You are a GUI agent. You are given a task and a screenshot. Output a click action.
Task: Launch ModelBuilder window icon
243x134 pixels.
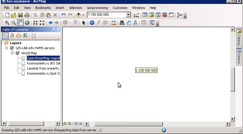[x=180, y=15]
